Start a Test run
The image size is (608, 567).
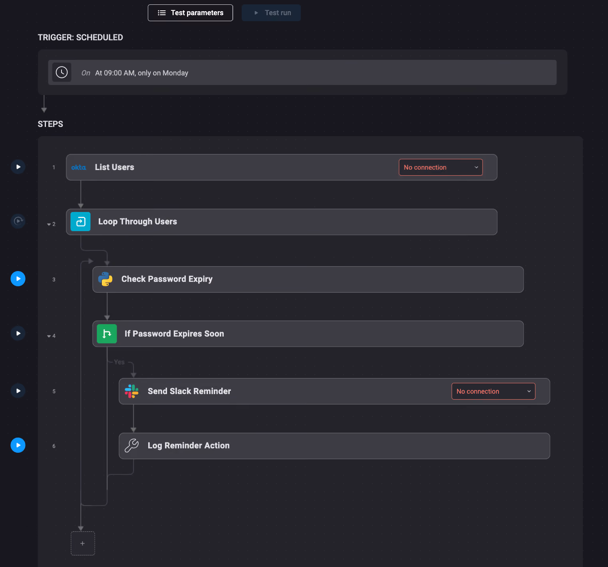(271, 13)
